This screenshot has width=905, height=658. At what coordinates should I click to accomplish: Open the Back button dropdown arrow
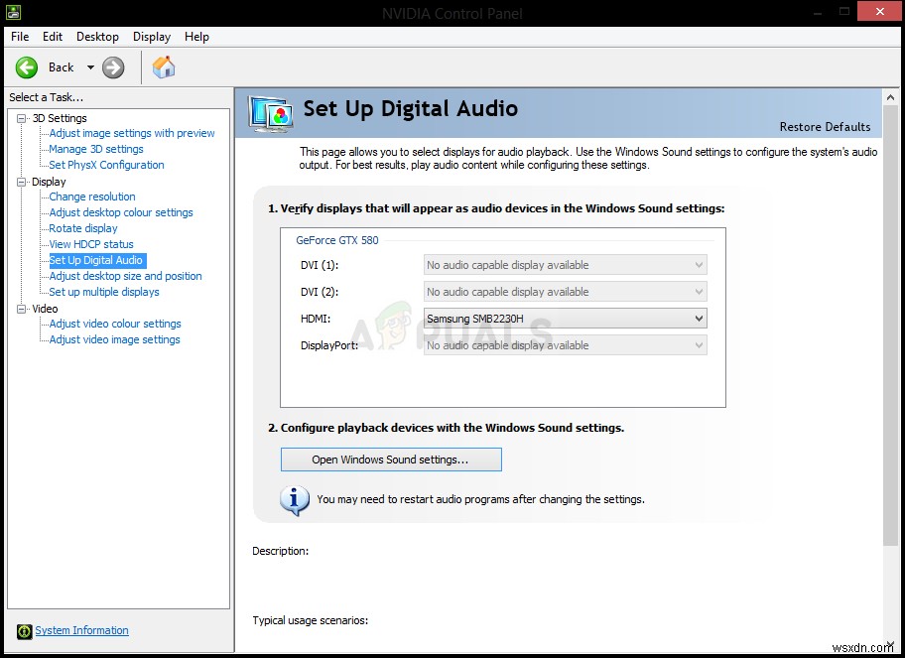pos(90,67)
